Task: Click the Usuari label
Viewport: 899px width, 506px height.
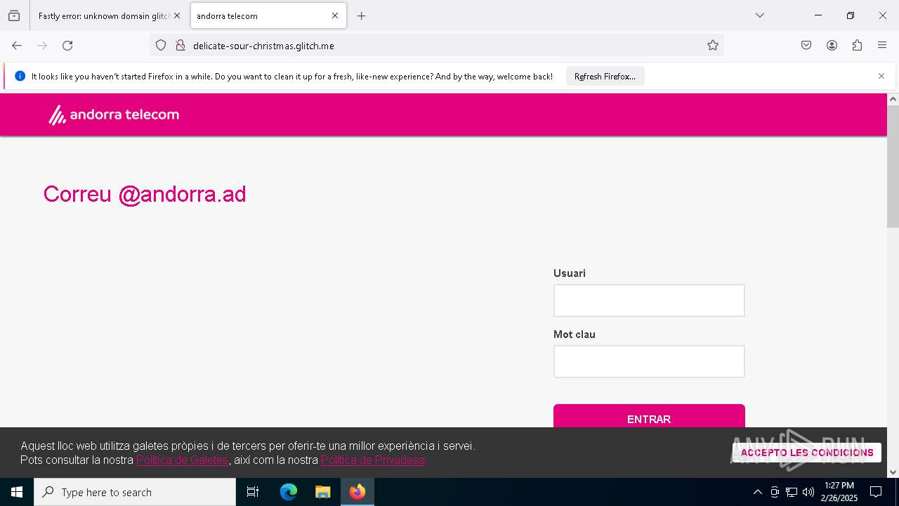Action: pos(570,273)
